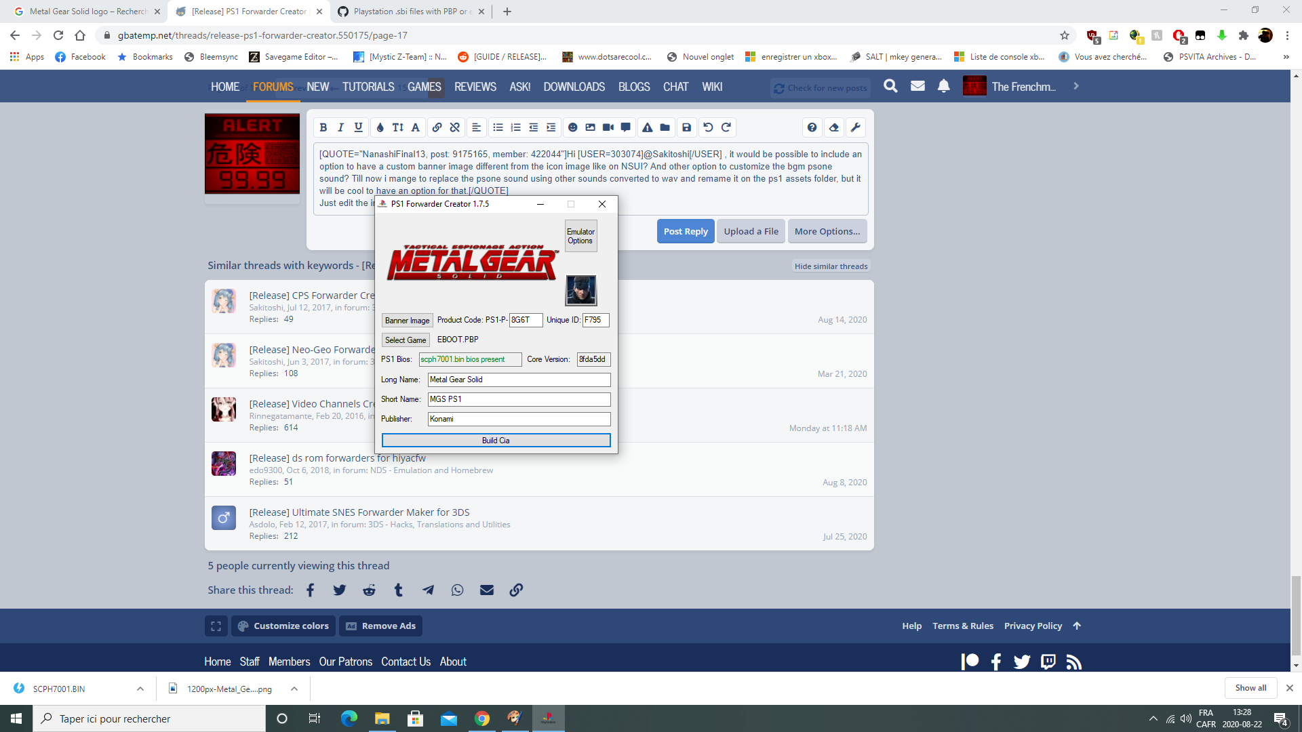Image resolution: width=1302 pixels, height=732 pixels.
Task: Click the Post Reply button
Action: [686, 231]
